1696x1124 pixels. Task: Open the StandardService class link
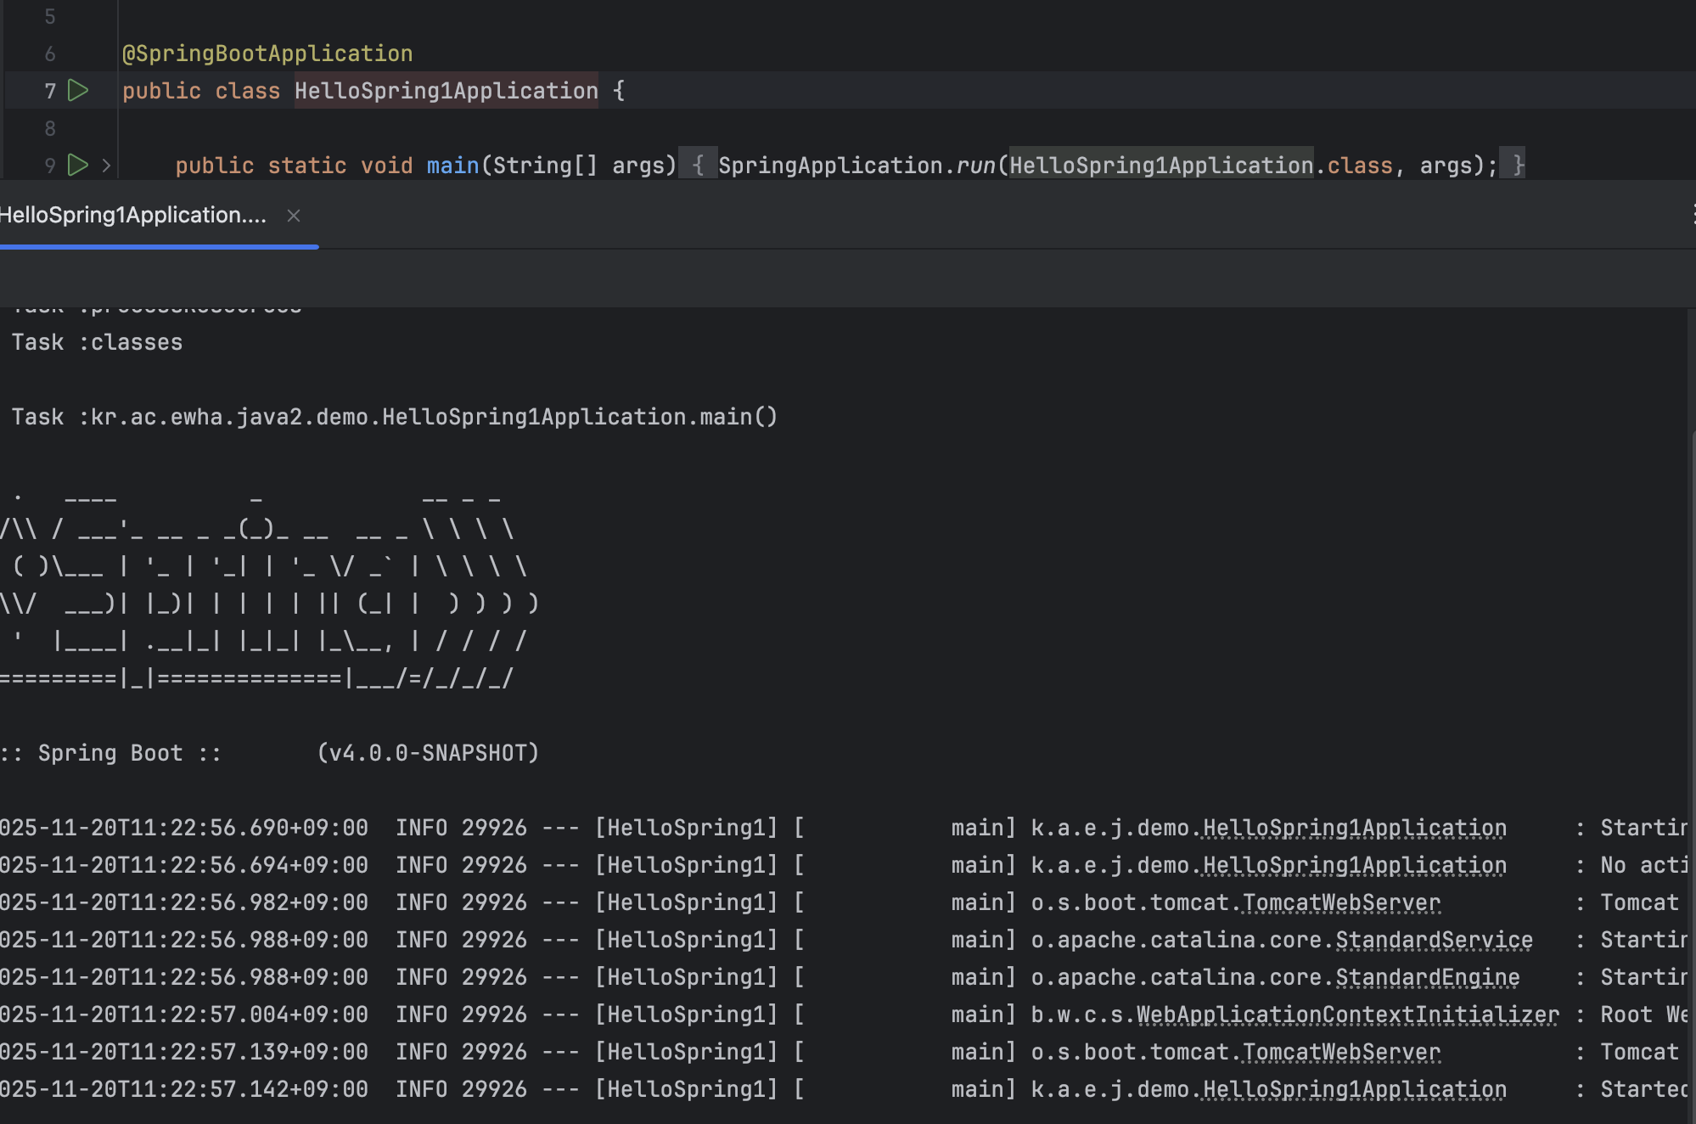click(x=1434, y=940)
